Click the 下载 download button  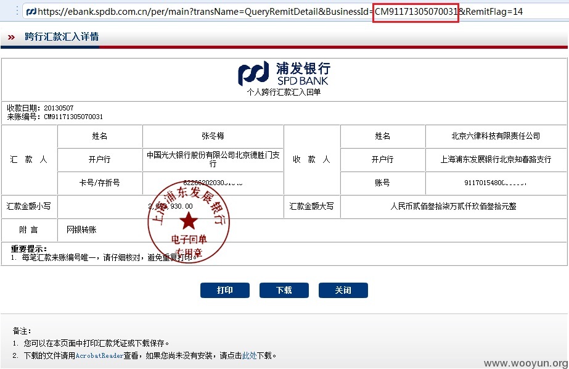click(284, 290)
